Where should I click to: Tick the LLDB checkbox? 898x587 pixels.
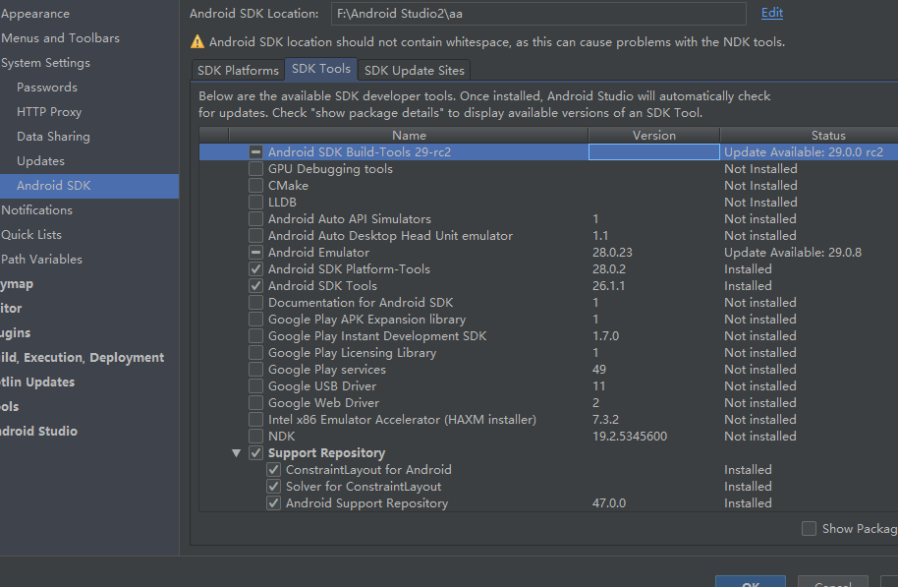pos(256,203)
